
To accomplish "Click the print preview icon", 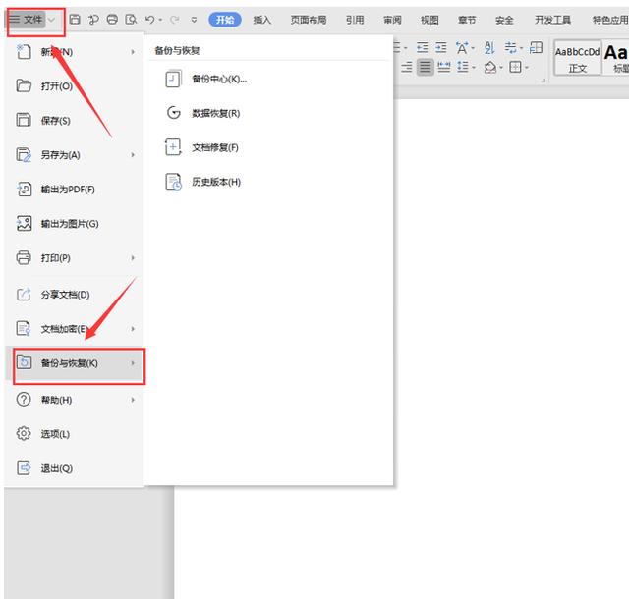I will click(x=131, y=20).
